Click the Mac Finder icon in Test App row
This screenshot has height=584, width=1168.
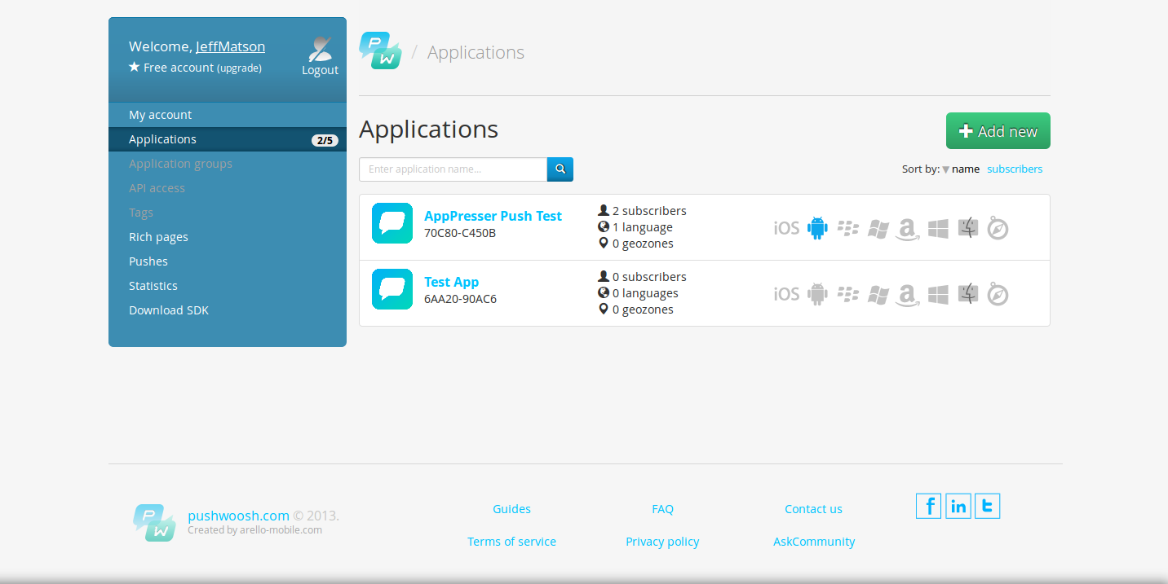pos(967,294)
